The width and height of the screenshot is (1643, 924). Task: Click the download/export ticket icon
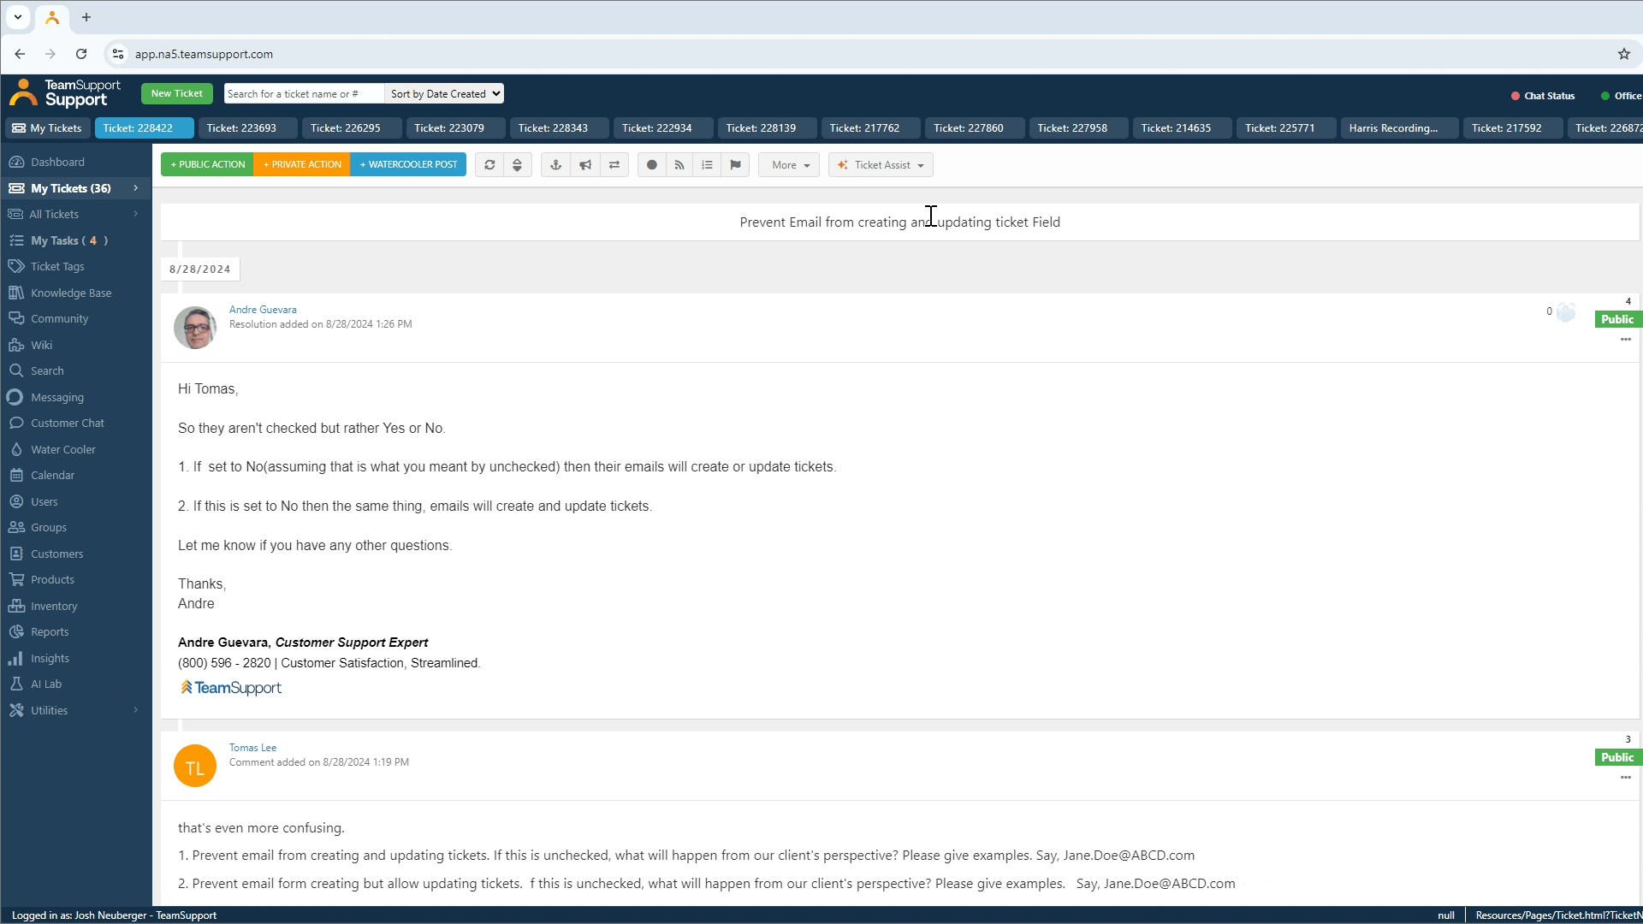click(x=518, y=165)
